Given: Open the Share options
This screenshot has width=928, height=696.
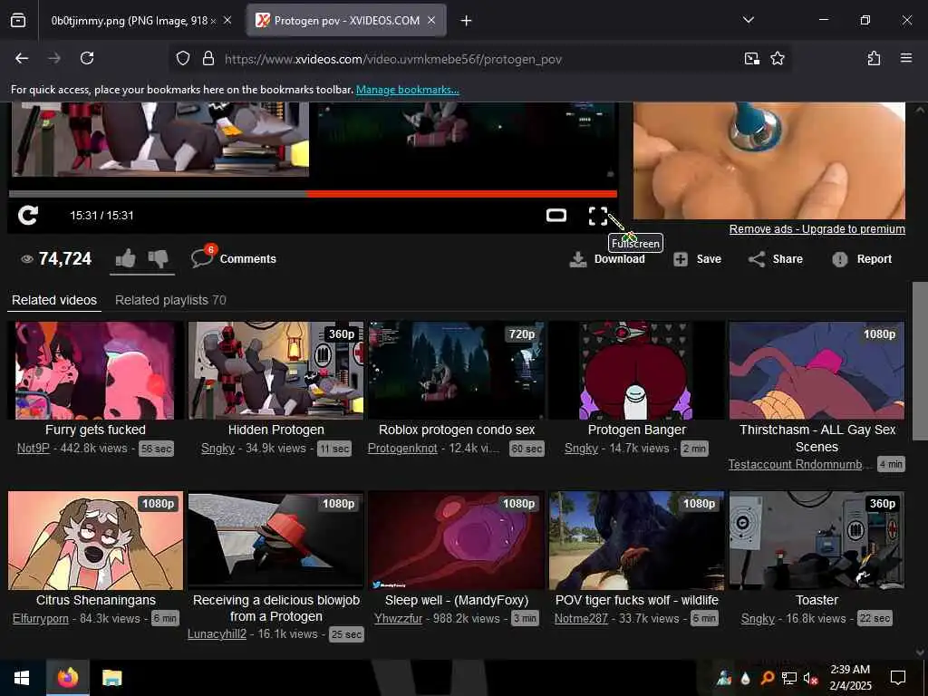Looking at the screenshot, I should [776, 259].
